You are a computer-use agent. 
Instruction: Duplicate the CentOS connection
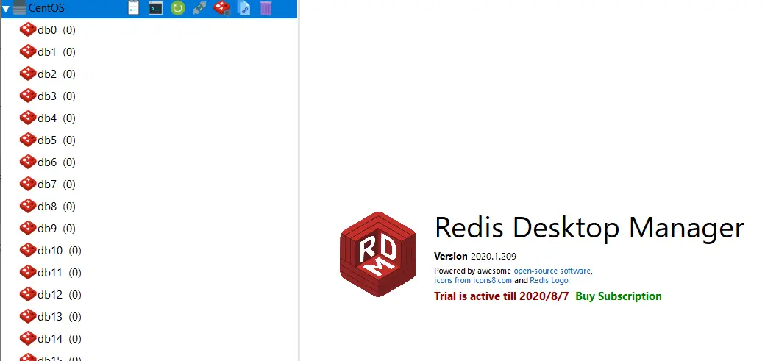tap(244, 8)
